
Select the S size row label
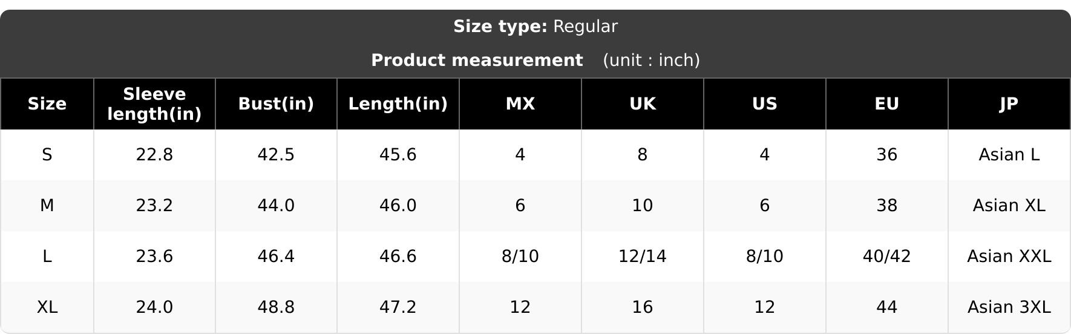(47, 155)
